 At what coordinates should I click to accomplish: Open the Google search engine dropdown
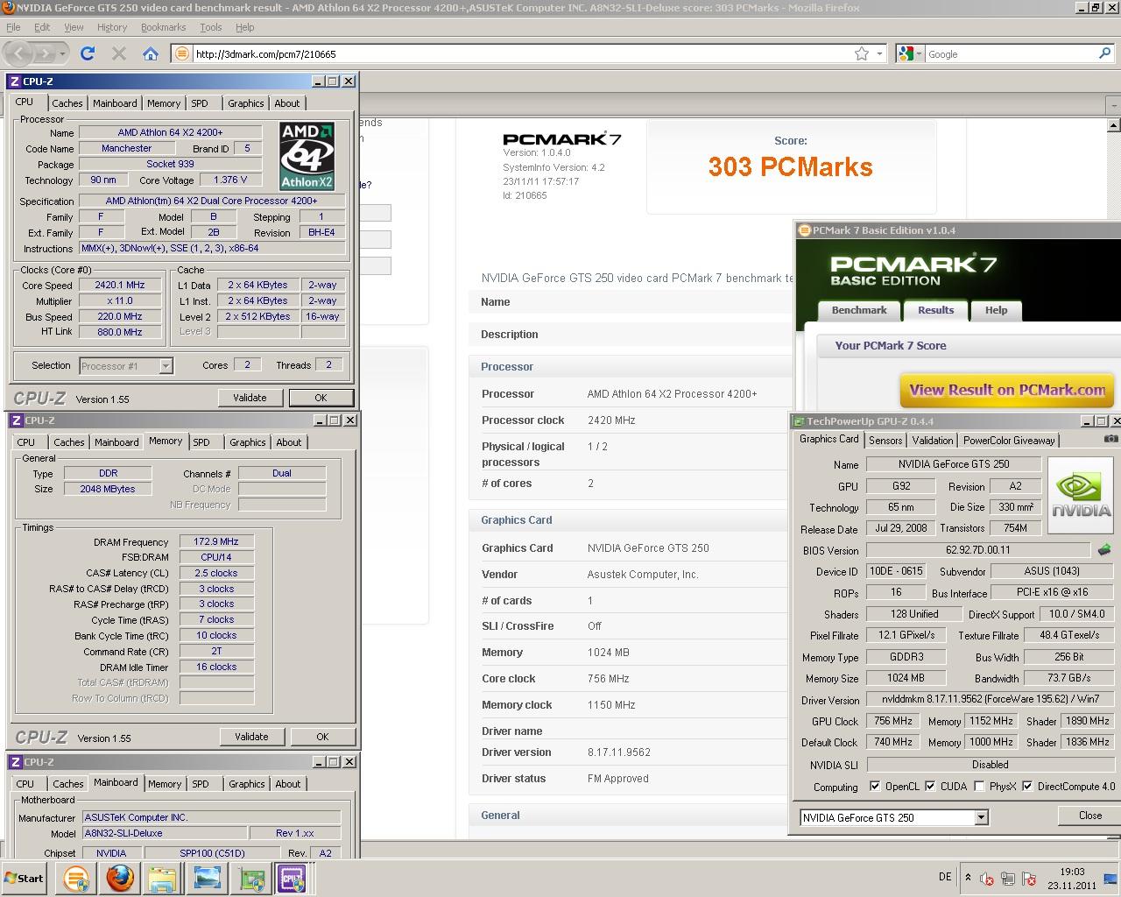coord(919,53)
